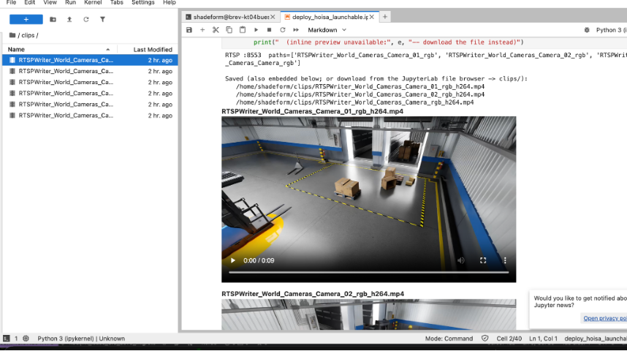This screenshot has width=627, height=351.
Task: Toggle the file filter funnel icon
Action: tap(102, 19)
